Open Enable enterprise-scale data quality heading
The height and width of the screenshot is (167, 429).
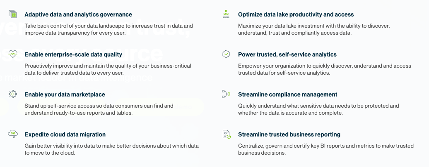coord(73,54)
